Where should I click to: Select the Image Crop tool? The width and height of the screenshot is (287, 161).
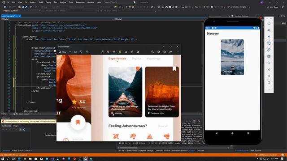[x=138, y=52]
